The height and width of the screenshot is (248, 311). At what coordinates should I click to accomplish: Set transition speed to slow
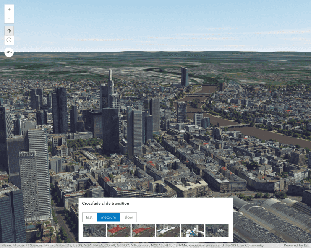(128, 217)
